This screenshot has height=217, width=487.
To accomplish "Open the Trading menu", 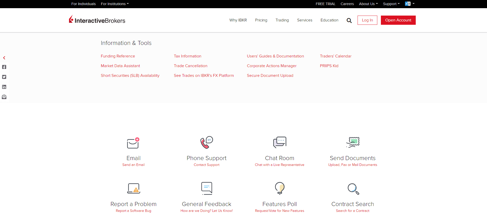I will pyautogui.click(x=282, y=20).
